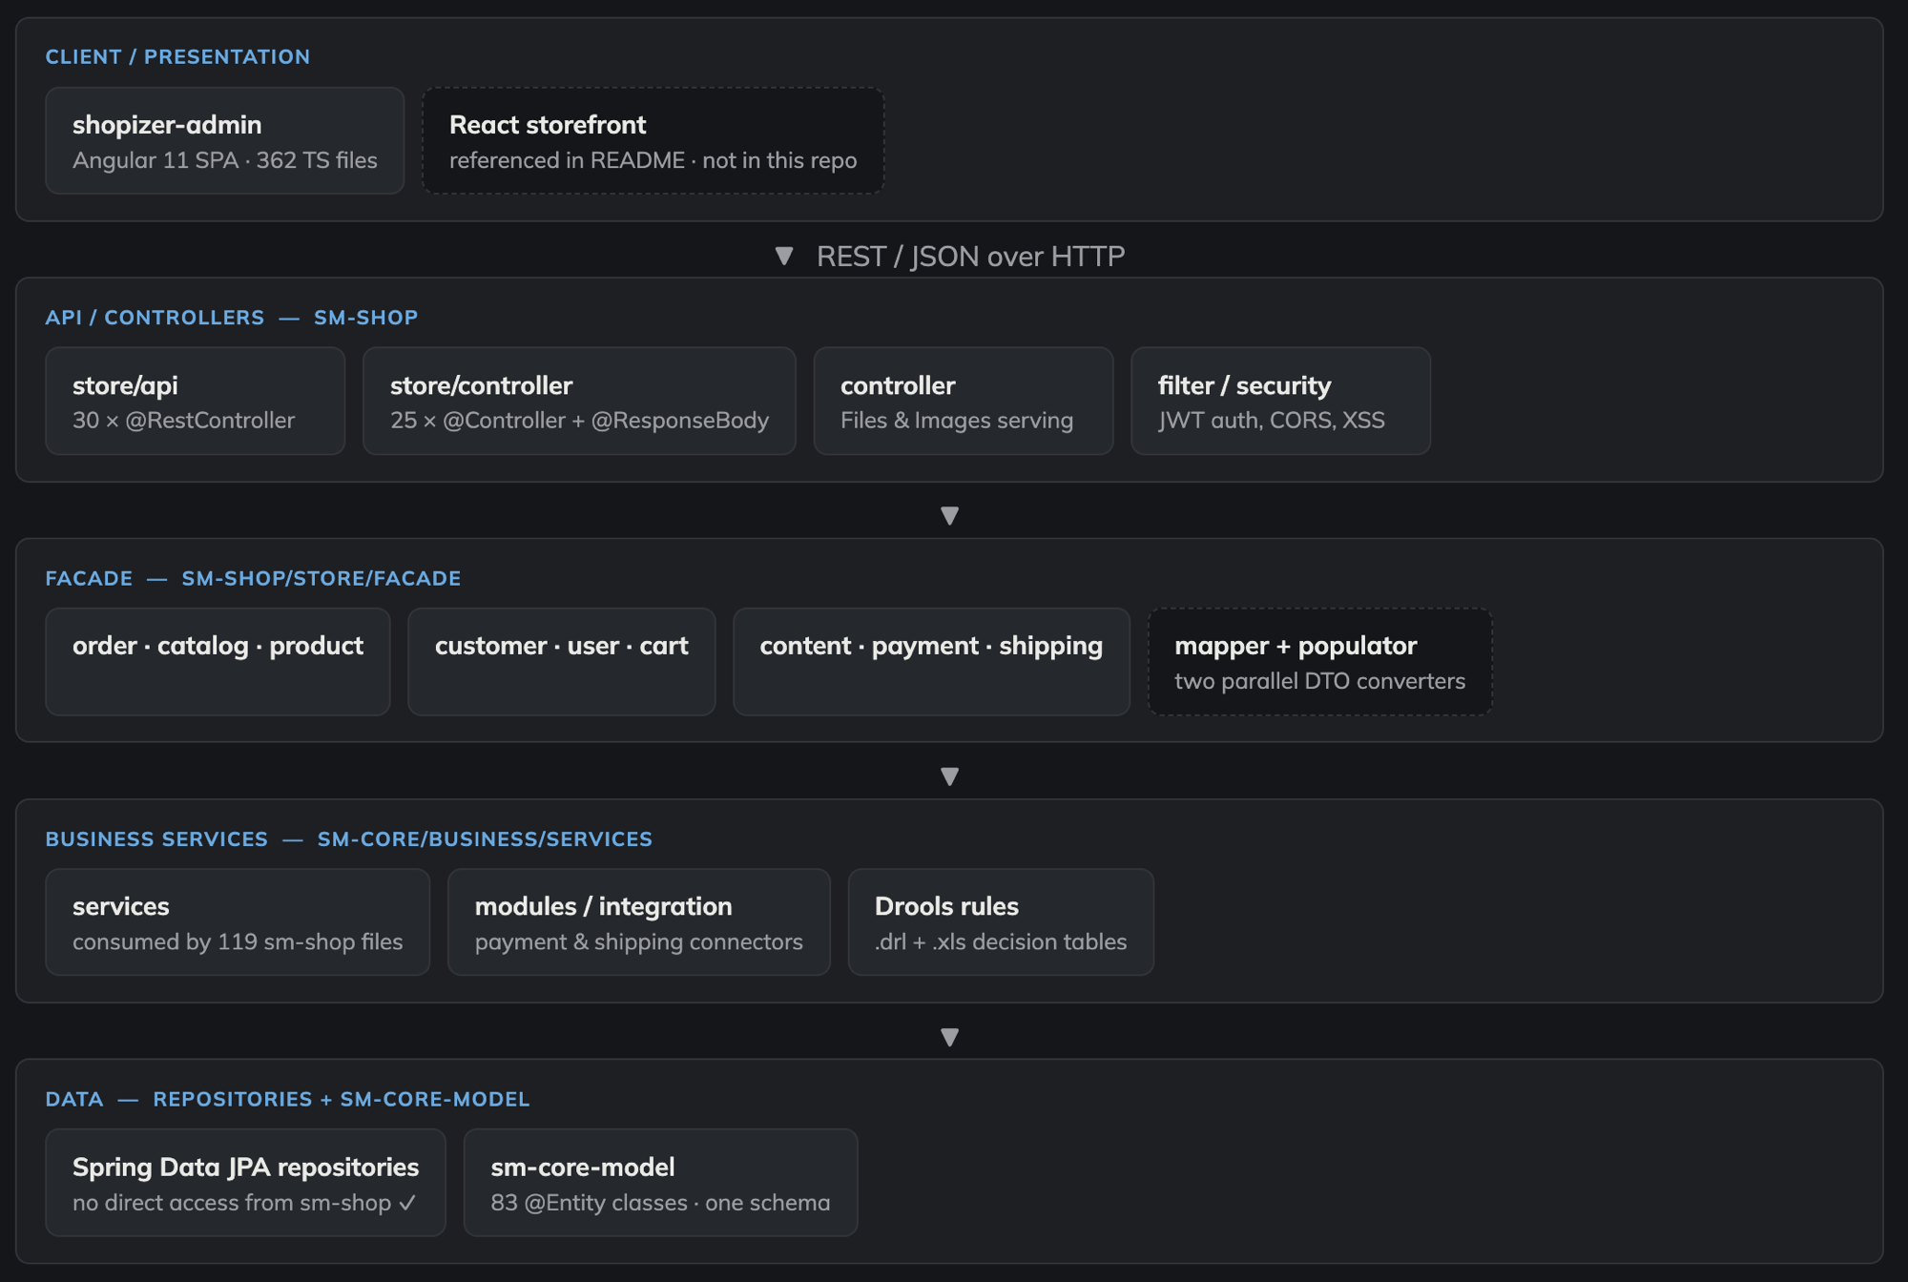Select the 'order · catalog · product' card
Image resolution: width=1908 pixels, height=1282 pixels.
tap(218, 662)
